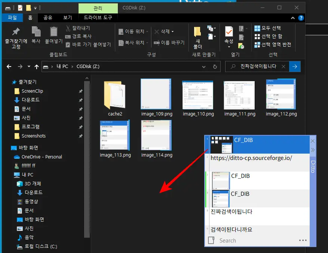The image size is (328, 253).
Task: Click 선택 영역 반전 invert selection
Action: point(273,44)
